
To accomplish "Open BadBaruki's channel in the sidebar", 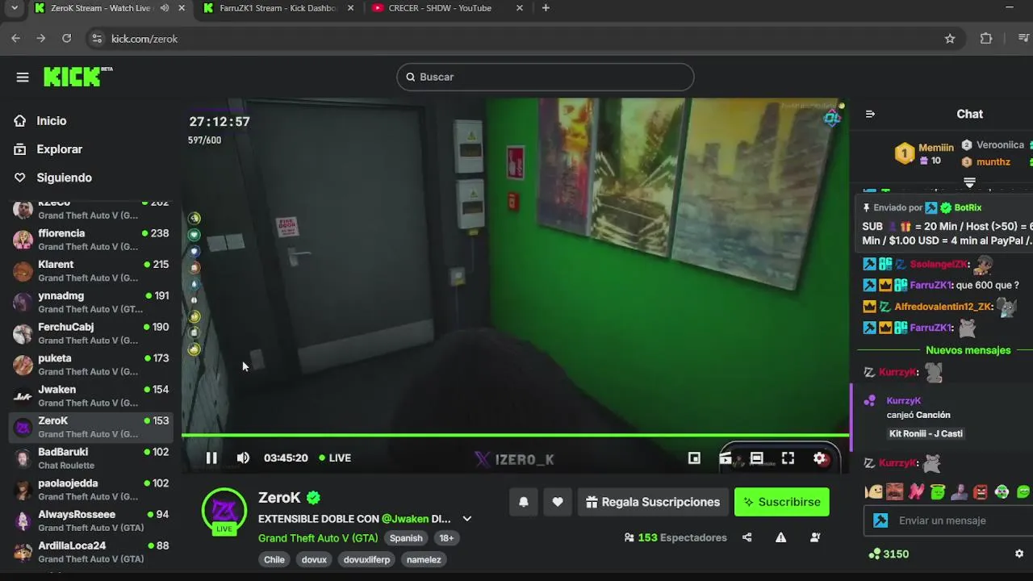I will pos(91,458).
